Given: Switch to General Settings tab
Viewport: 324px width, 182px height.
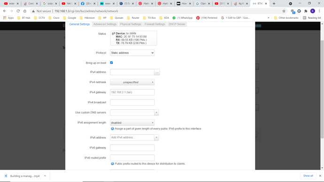Looking at the screenshot, I should (x=79, y=24).
